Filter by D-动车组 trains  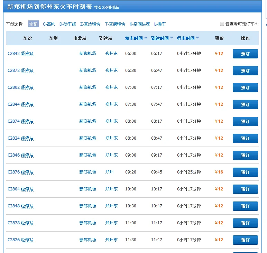click(x=67, y=24)
